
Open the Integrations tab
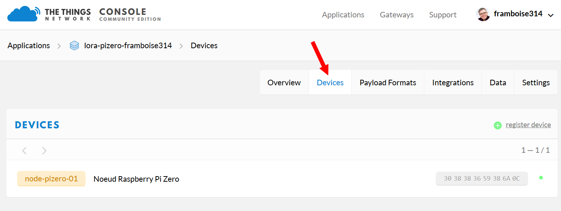453,82
